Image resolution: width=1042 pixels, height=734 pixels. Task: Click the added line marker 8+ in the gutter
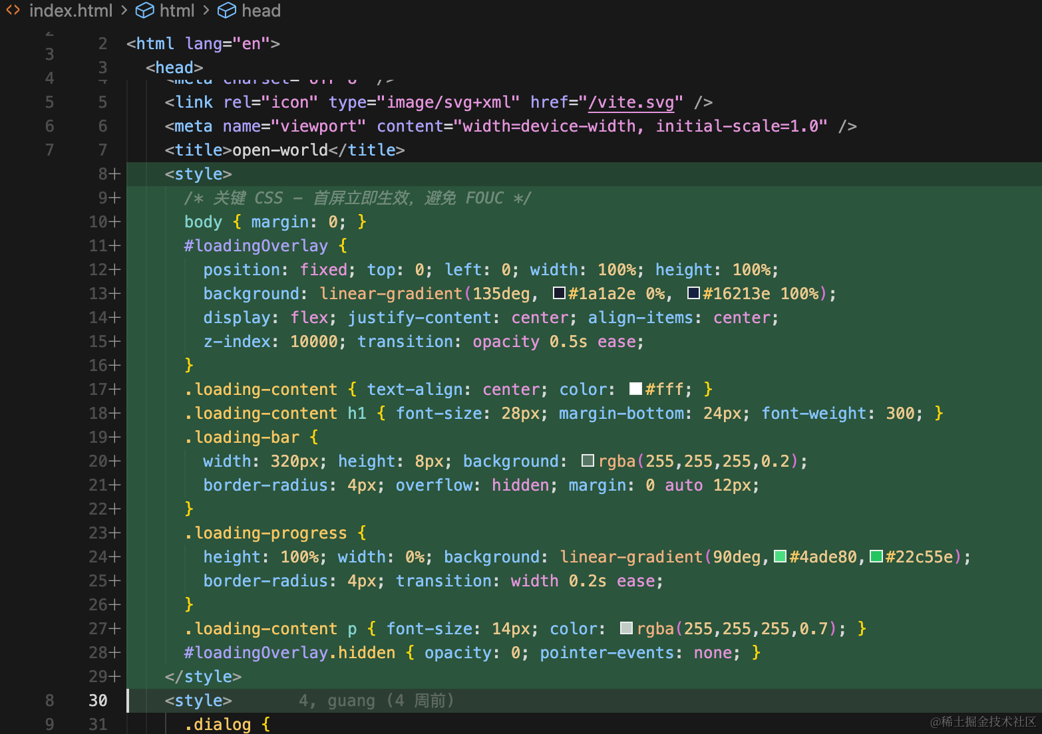109,174
